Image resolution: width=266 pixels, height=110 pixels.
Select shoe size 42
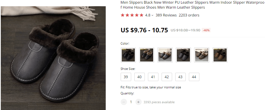tap(167, 77)
